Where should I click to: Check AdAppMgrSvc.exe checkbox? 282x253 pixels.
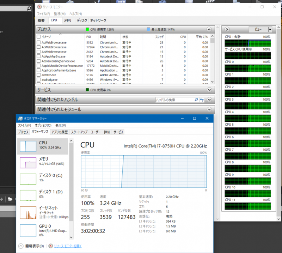click(38, 56)
